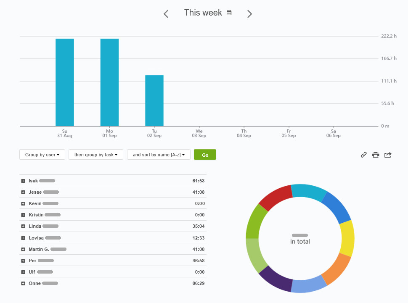Expand Kristin's entry with the plus icon

(23, 215)
